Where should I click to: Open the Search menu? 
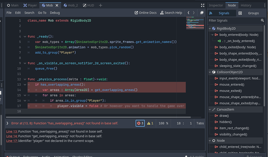(29, 13)
